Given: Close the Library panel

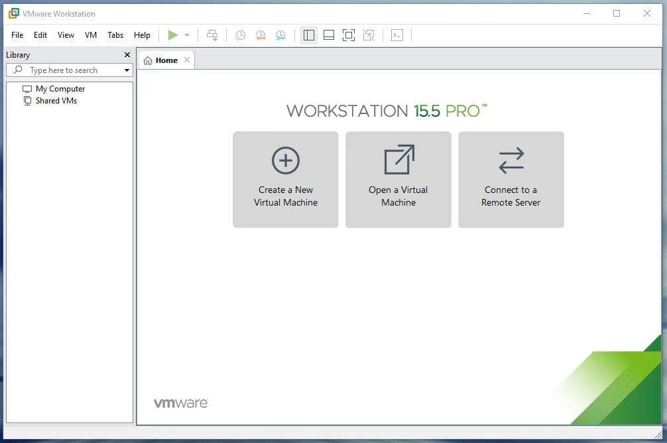Looking at the screenshot, I should [127, 55].
